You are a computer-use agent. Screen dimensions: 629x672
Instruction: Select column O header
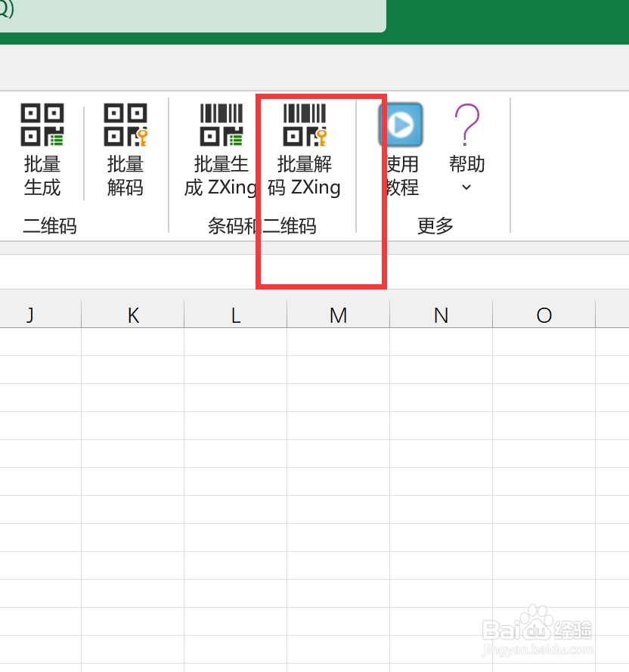pos(544,315)
